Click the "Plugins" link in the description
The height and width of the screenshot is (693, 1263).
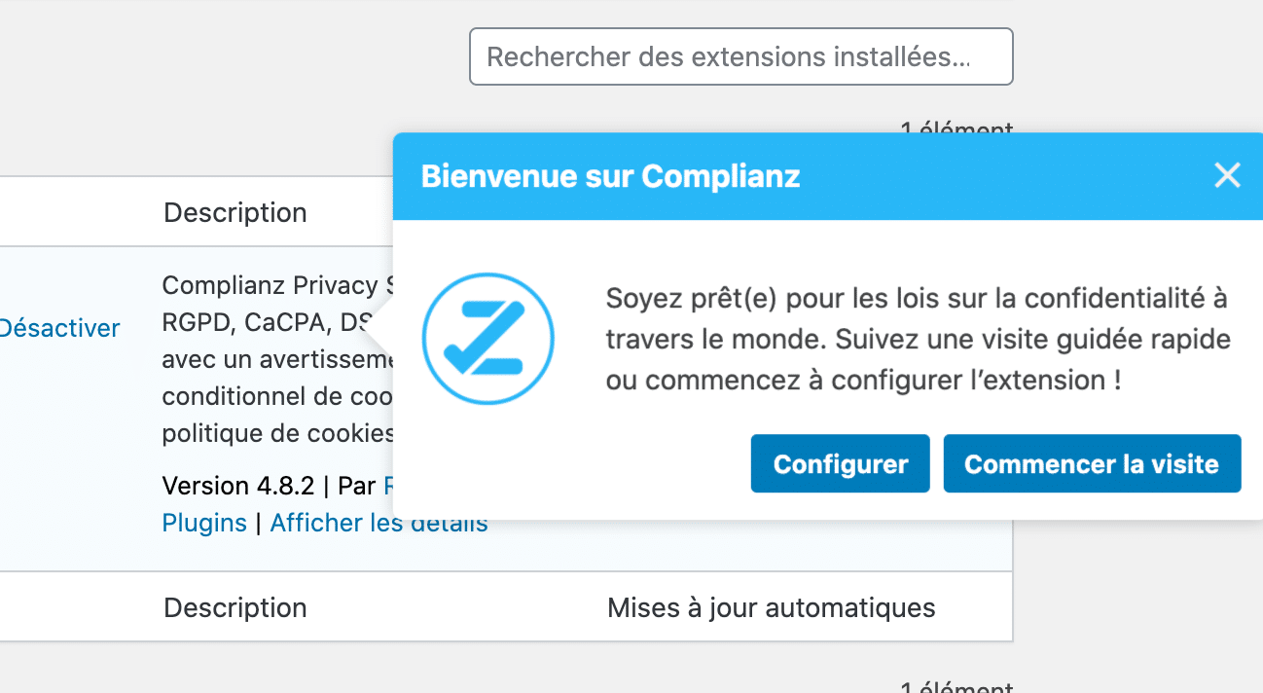coord(203,523)
